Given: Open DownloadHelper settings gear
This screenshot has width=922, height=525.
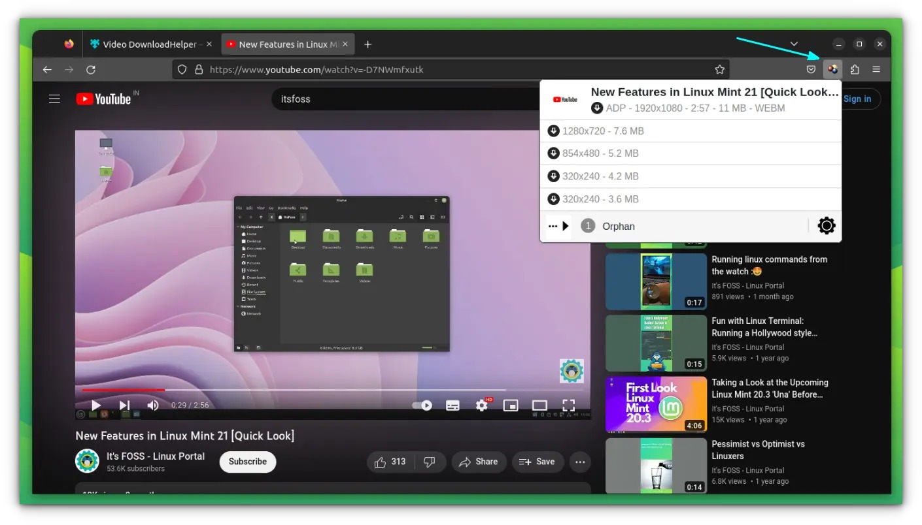Looking at the screenshot, I should (x=827, y=226).
